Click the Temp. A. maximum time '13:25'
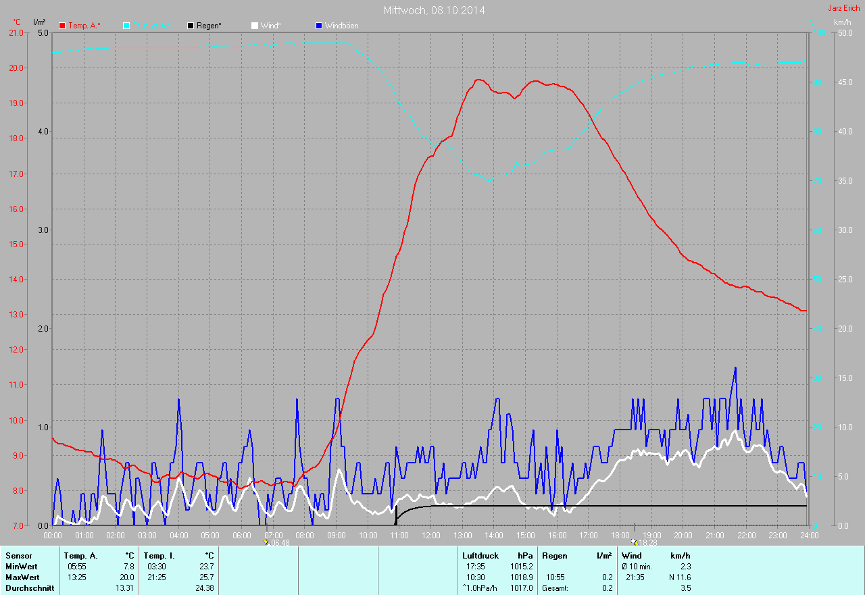 point(77,577)
